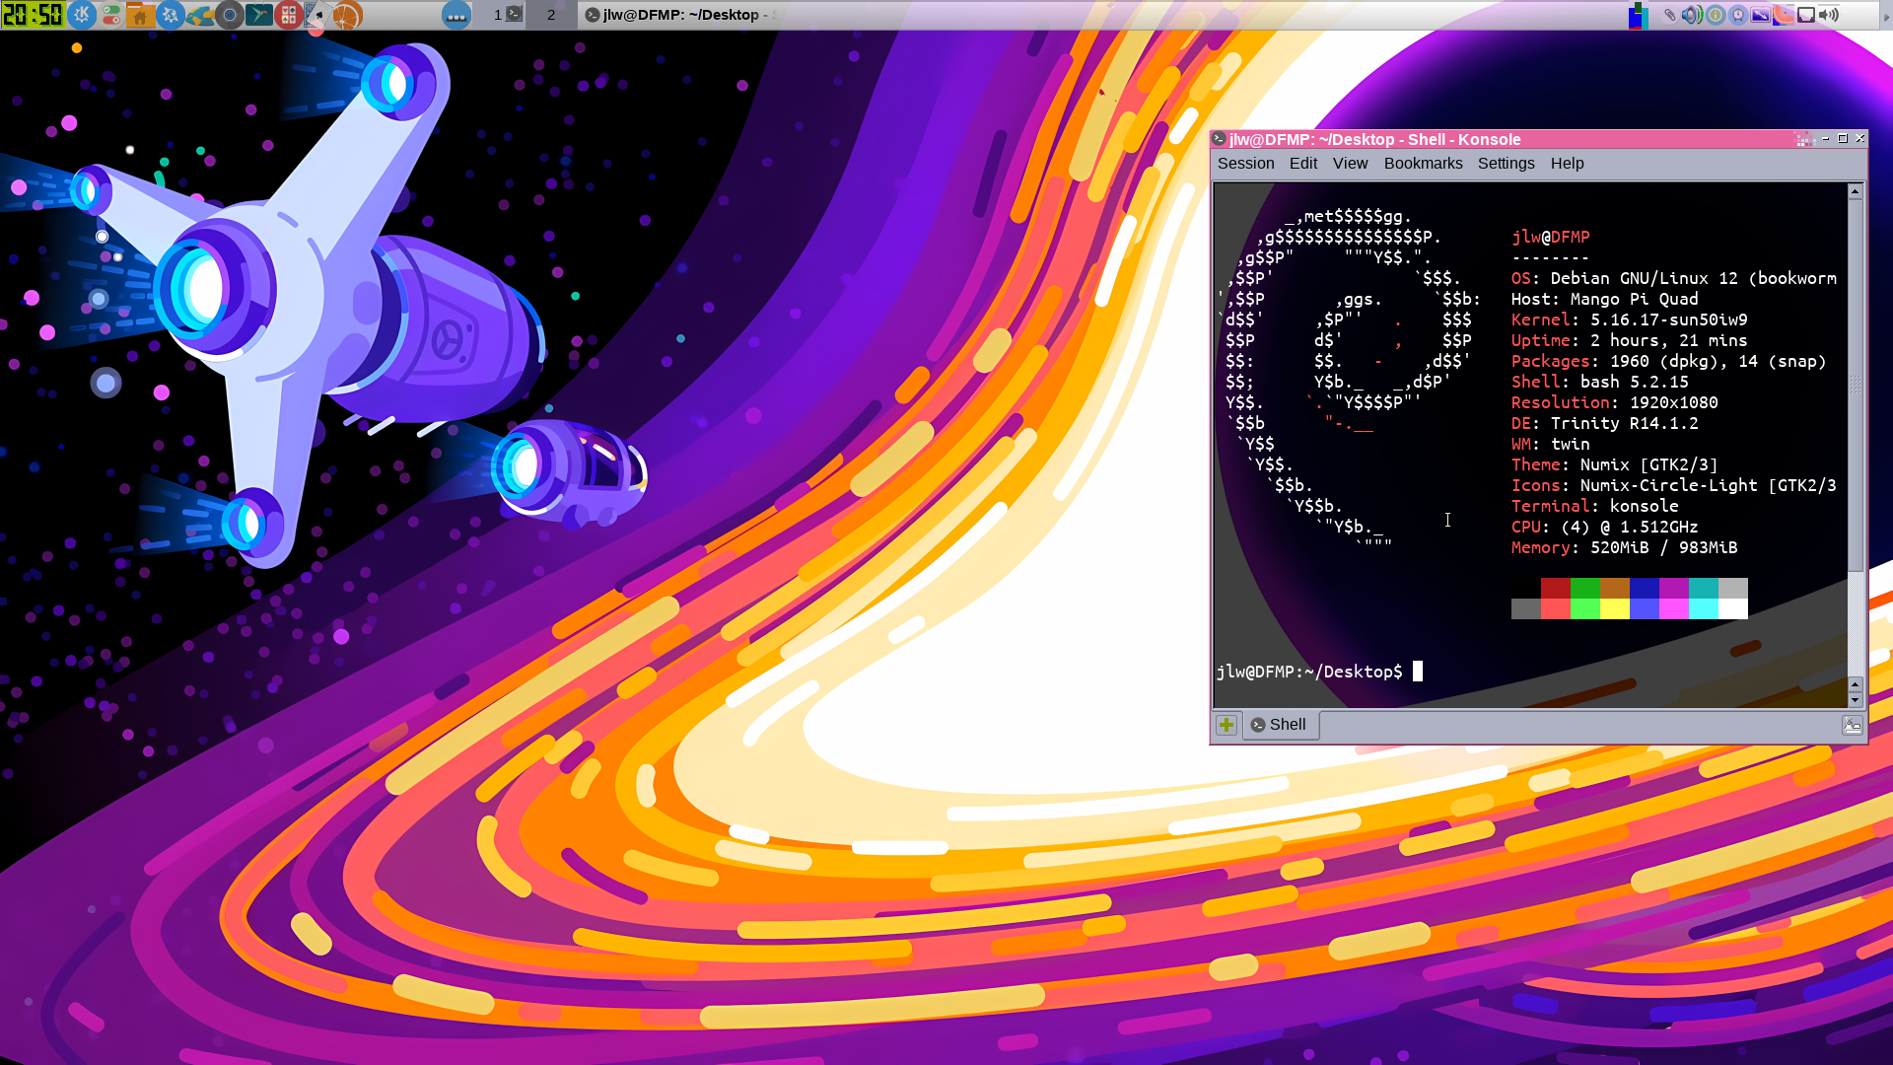1893x1065 pixels.
Task: Click the network port tray icon
Action: pyautogui.click(x=1806, y=15)
